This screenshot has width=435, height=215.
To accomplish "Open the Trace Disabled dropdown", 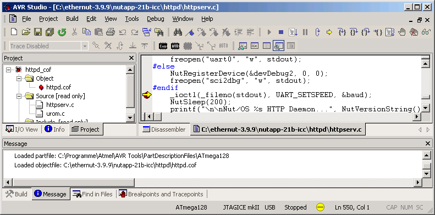I will point(85,46).
